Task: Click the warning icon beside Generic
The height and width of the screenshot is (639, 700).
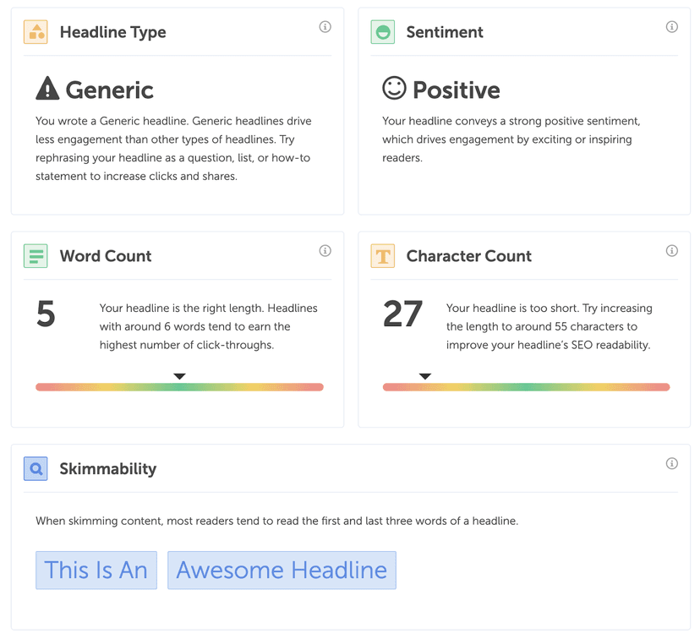Action: 47,88
